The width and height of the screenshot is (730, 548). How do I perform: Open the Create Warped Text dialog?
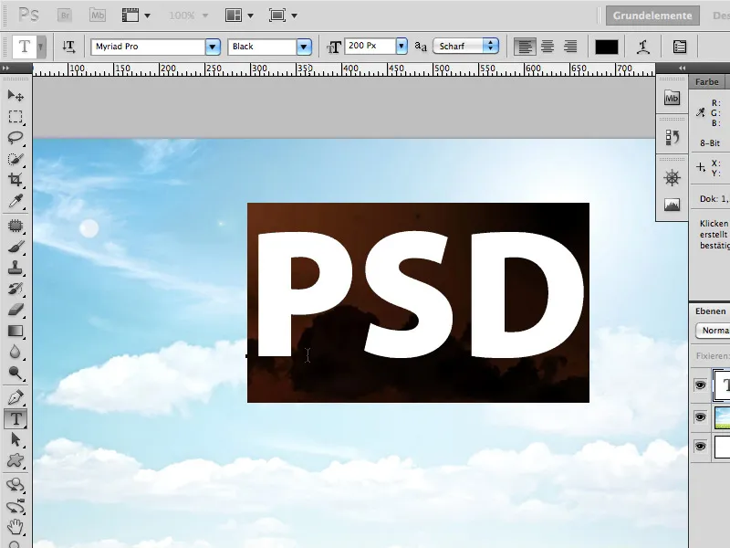tap(643, 47)
